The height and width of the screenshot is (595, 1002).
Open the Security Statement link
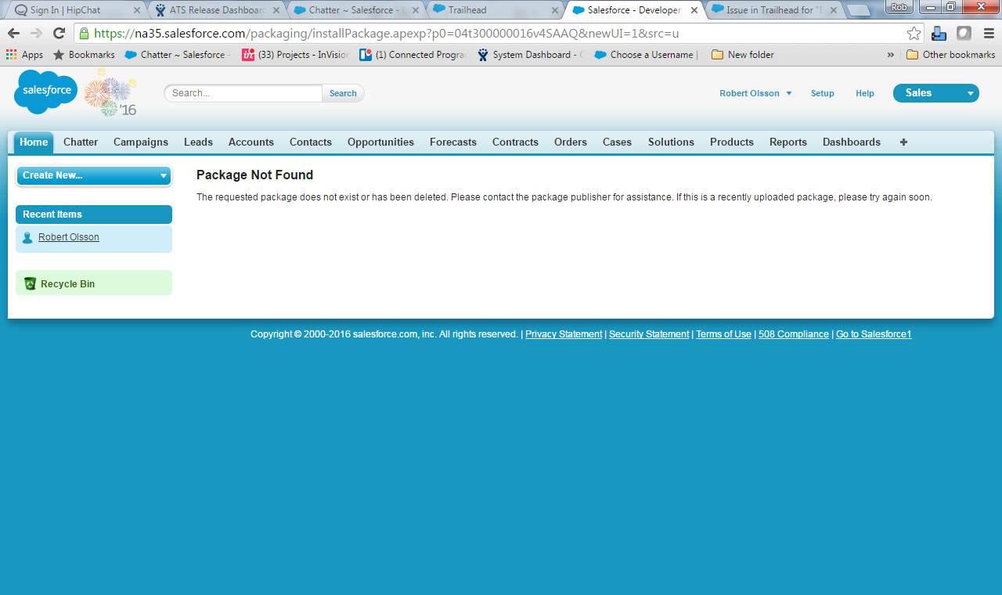click(649, 334)
